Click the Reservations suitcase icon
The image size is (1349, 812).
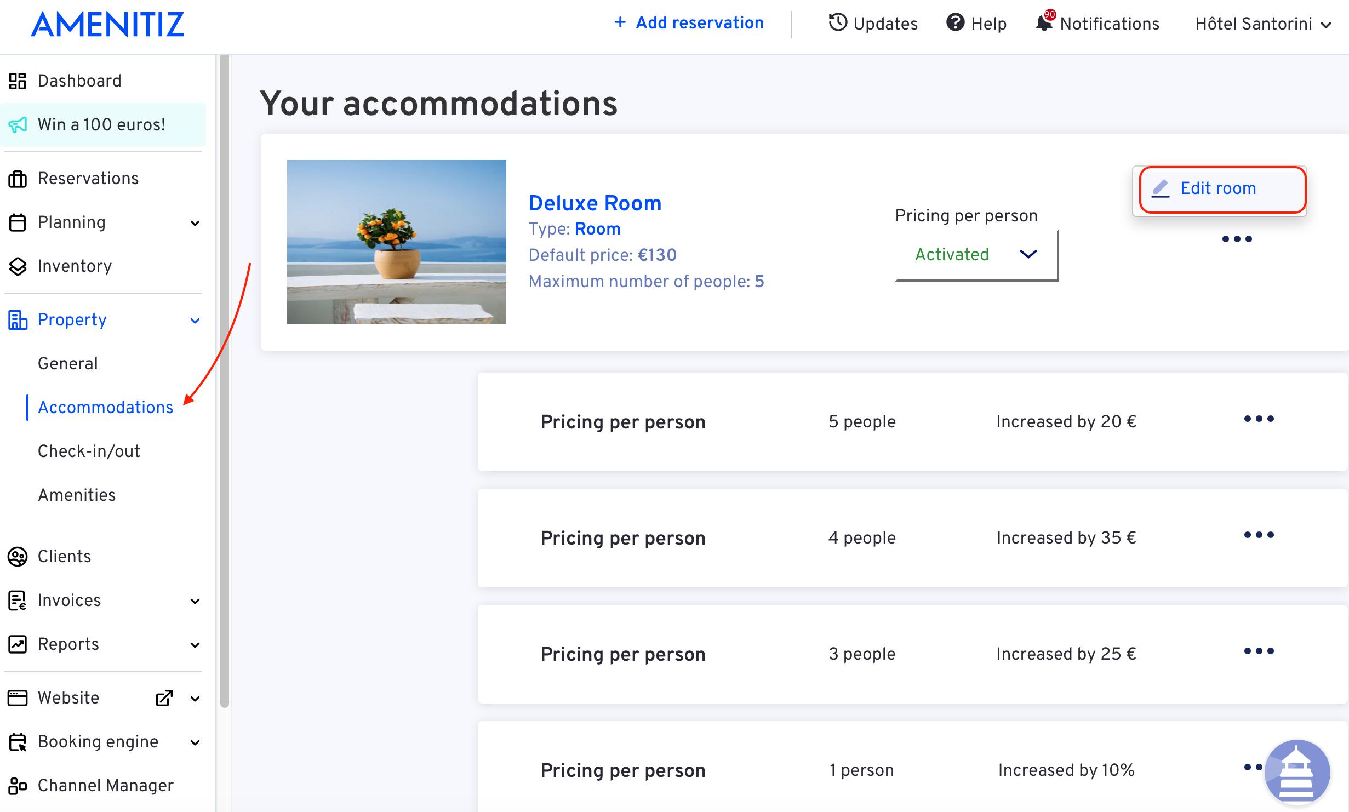coord(18,179)
